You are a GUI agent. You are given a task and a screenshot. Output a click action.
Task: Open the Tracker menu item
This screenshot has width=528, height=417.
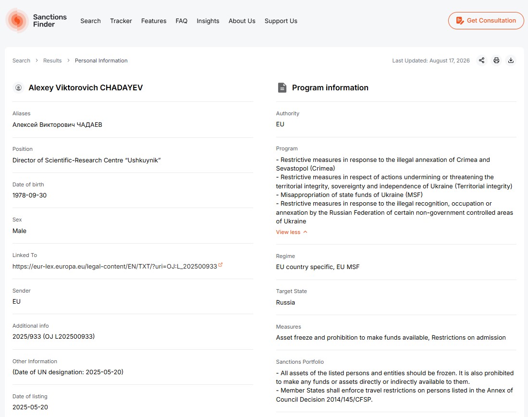tap(121, 21)
